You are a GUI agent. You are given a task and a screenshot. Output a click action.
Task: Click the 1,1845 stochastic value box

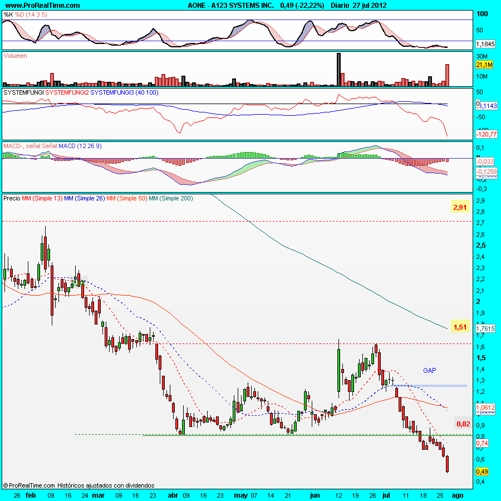(485, 44)
